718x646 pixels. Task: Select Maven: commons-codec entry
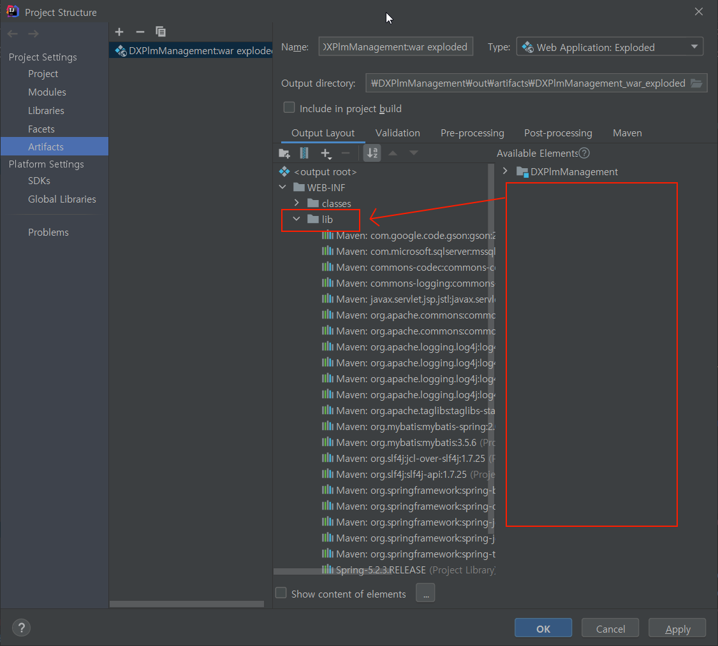click(409, 268)
